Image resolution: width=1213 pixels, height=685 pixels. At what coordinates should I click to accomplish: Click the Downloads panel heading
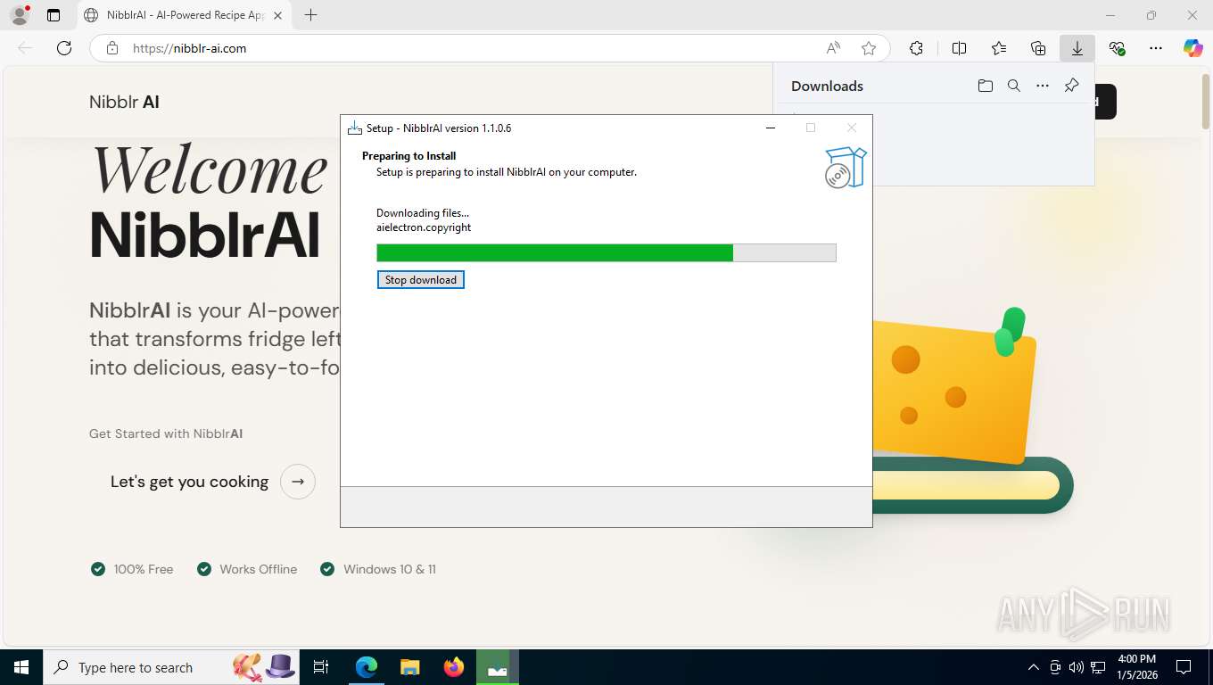pos(827,86)
